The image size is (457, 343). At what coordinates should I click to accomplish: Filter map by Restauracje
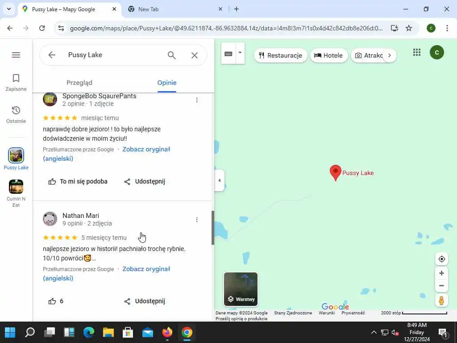tap(281, 55)
